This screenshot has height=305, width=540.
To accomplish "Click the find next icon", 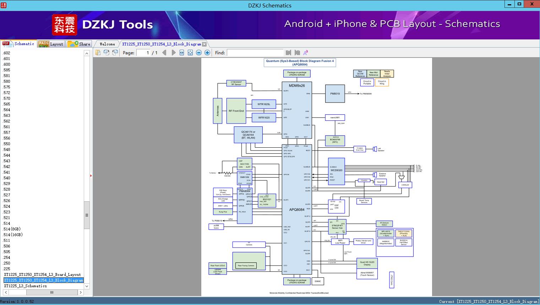I will pyautogui.click(x=297, y=53).
